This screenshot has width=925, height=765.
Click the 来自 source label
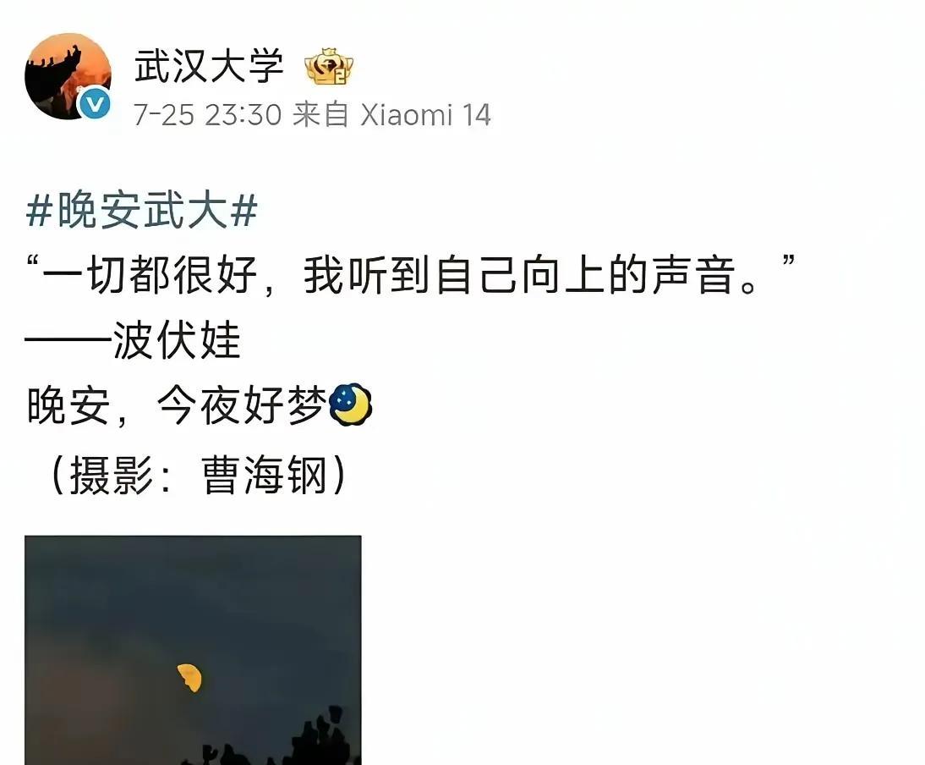[321, 114]
